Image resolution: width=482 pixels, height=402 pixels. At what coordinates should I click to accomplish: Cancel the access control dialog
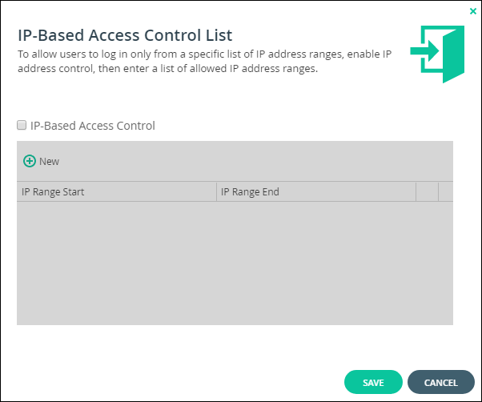pos(441,382)
